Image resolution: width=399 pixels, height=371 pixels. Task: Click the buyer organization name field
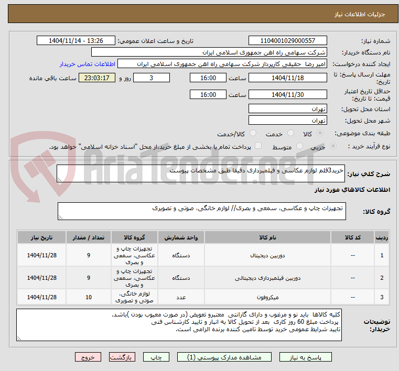point(209,52)
